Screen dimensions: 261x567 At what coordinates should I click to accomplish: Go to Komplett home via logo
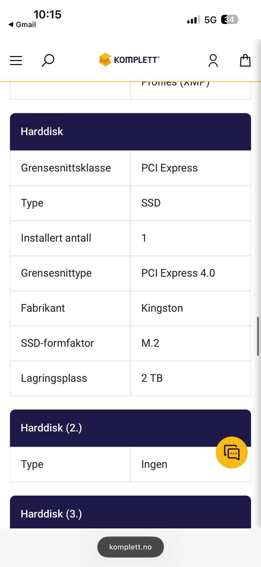tap(129, 60)
